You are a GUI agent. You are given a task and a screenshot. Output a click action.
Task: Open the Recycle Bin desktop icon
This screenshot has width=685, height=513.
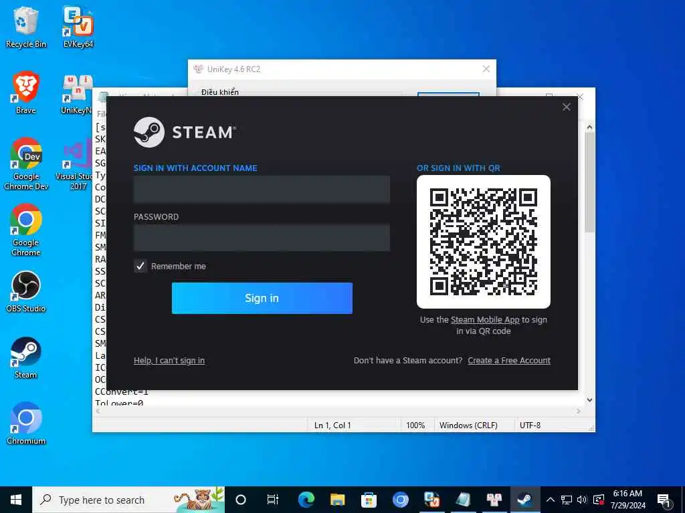click(x=26, y=27)
